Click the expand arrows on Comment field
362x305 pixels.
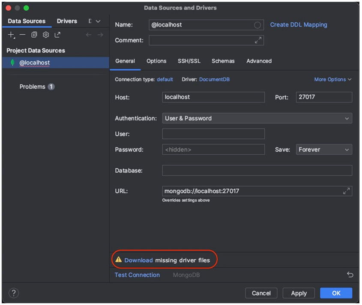tap(258, 40)
